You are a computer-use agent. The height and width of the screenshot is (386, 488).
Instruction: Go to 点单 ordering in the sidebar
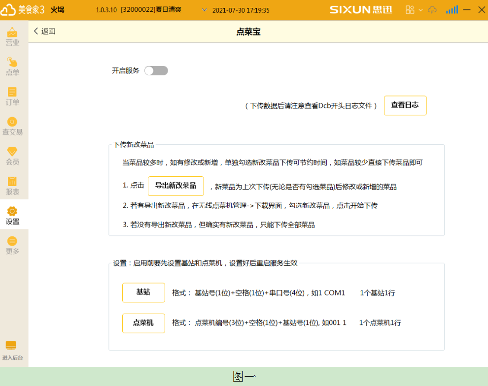12,66
